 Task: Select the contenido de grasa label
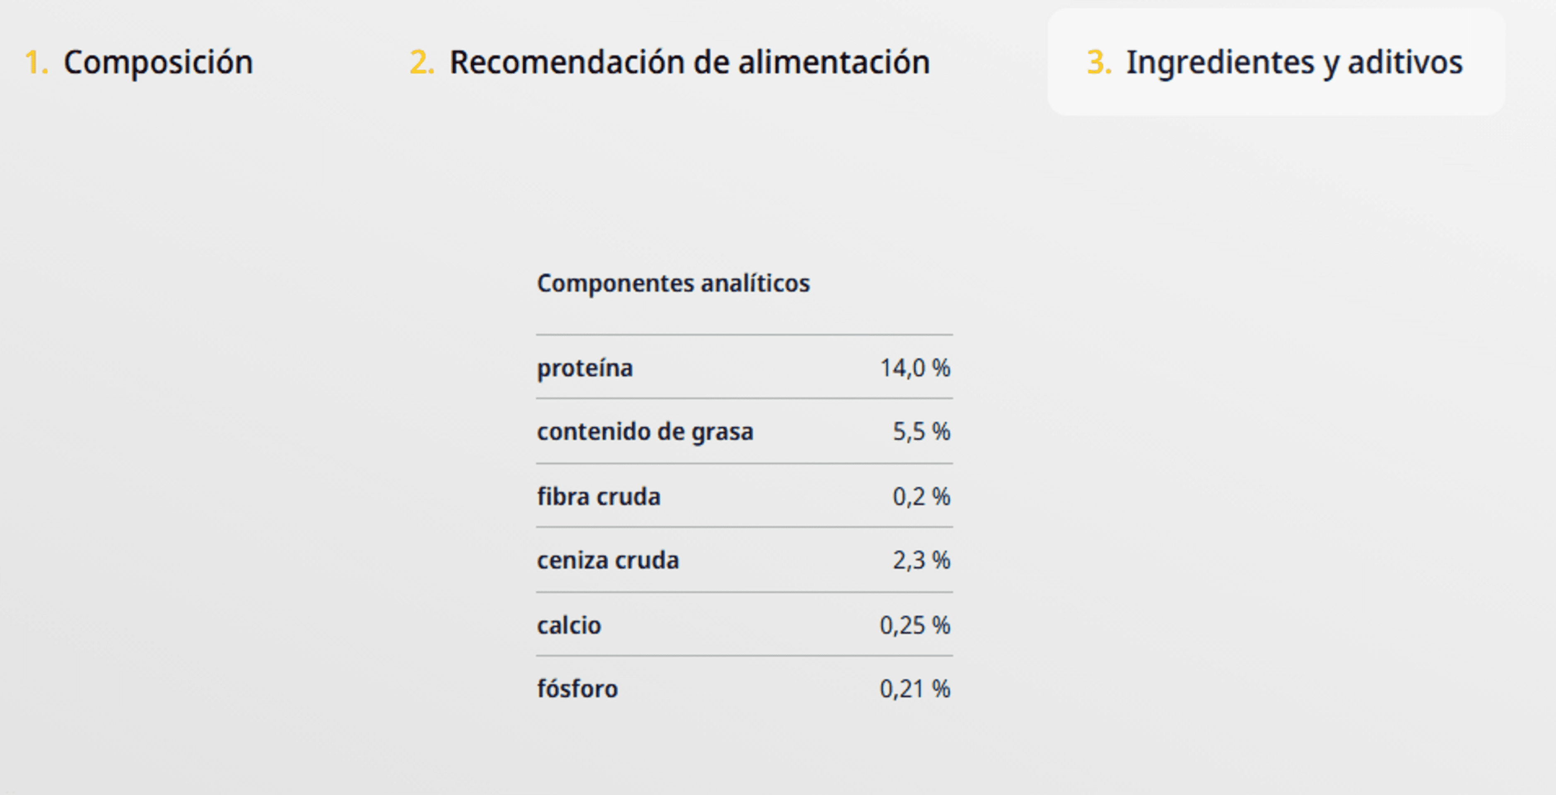coord(645,432)
